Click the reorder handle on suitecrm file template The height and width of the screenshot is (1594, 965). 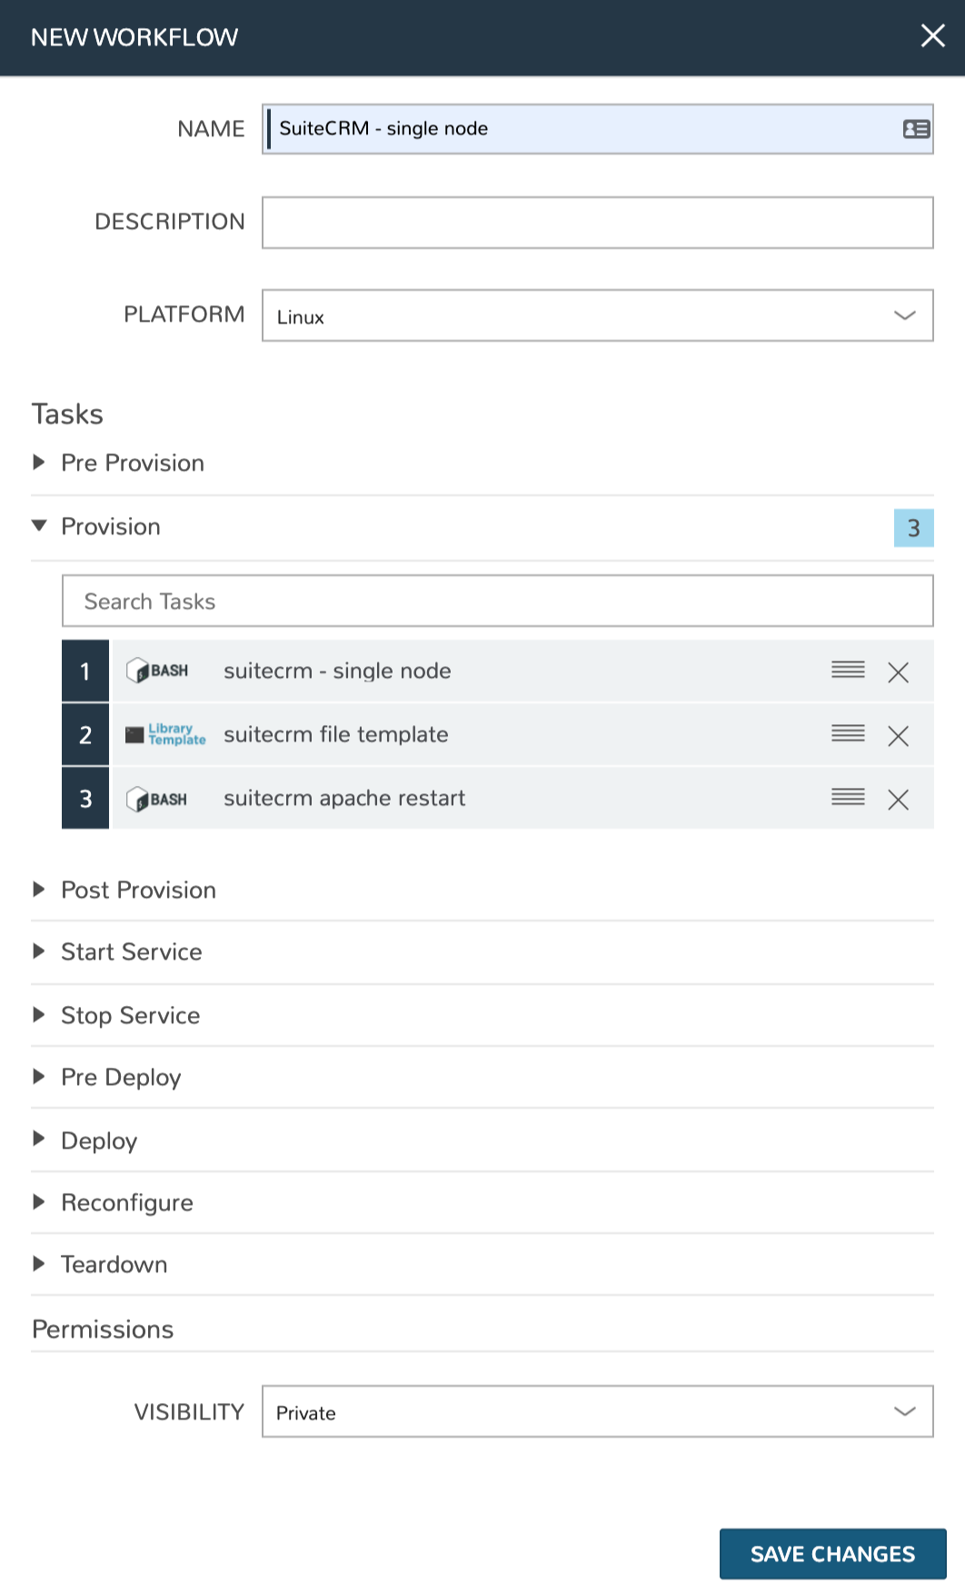click(x=848, y=733)
